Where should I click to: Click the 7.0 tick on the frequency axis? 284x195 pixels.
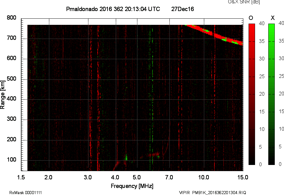click(x=169, y=177)
